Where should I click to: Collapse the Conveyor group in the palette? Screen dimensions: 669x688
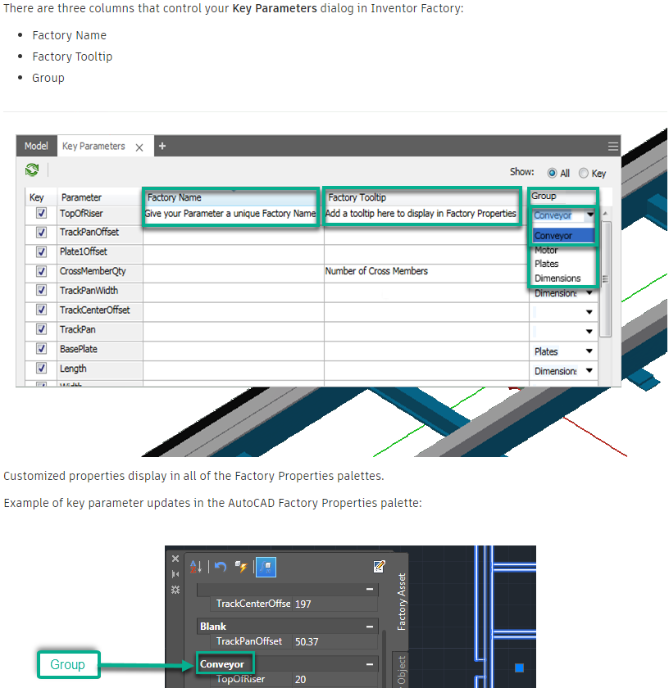click(x=369, y=663)
